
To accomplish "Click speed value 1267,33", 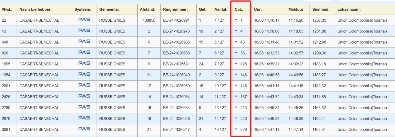I will pos(319,20).
